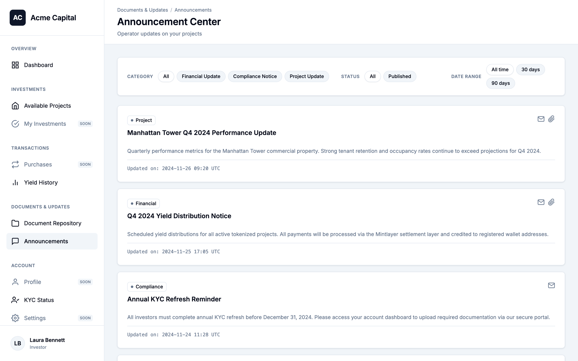The width and height of the screenshot is (578, 361).
Task: Open KYC Status page
Action: click(52, 300)
